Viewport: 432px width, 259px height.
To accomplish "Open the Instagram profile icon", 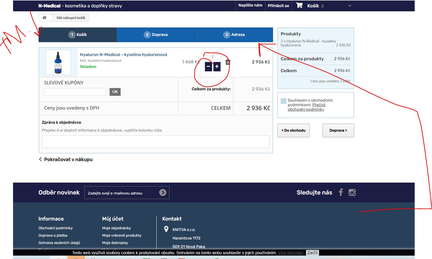I will (352, 192).
